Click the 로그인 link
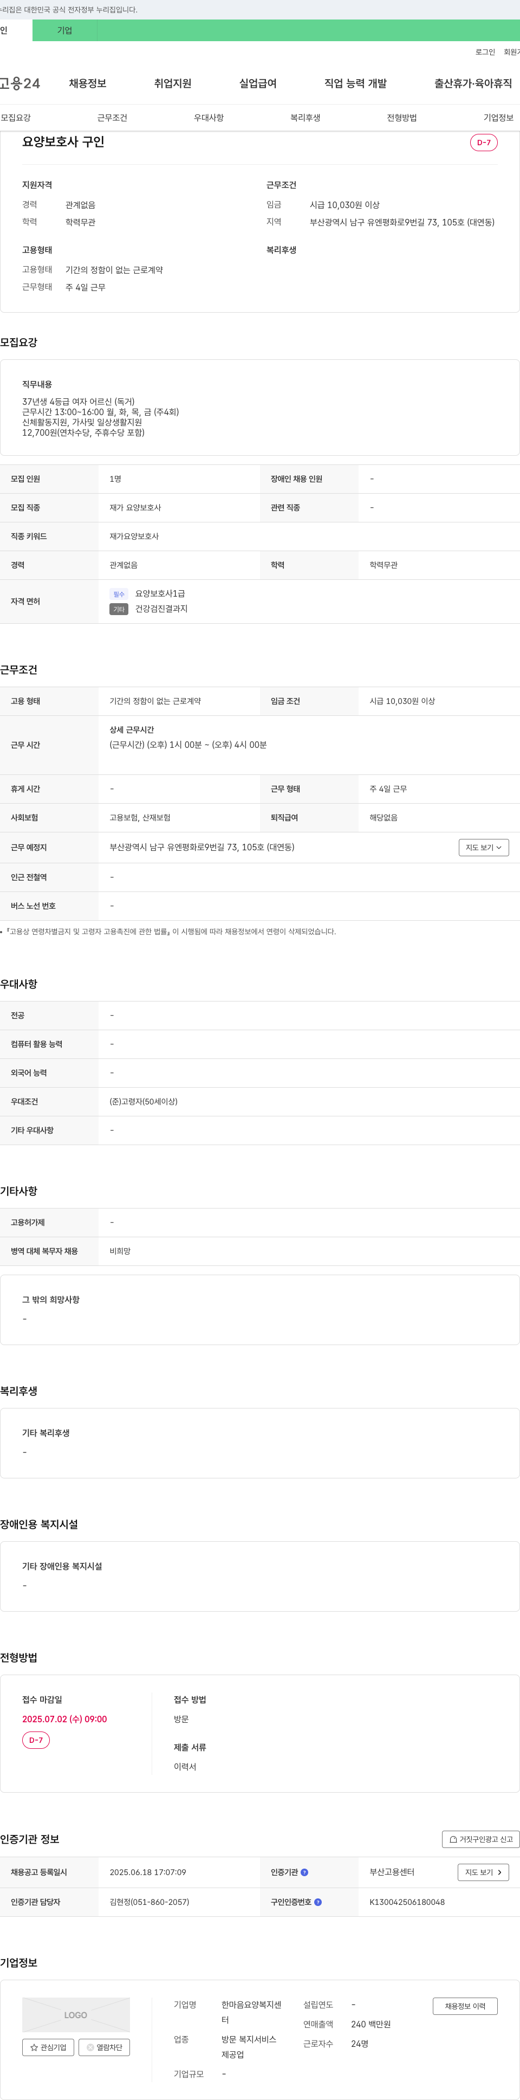The image size is (520, 2100). (485, 52)
